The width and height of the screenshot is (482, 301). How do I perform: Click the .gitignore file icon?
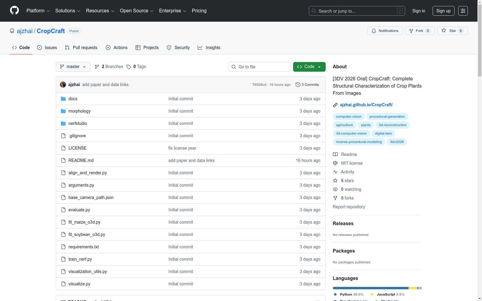[x=63, y=136]
